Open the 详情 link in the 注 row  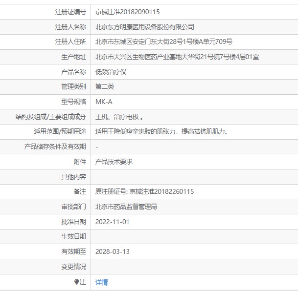click(x=101, y=282)
